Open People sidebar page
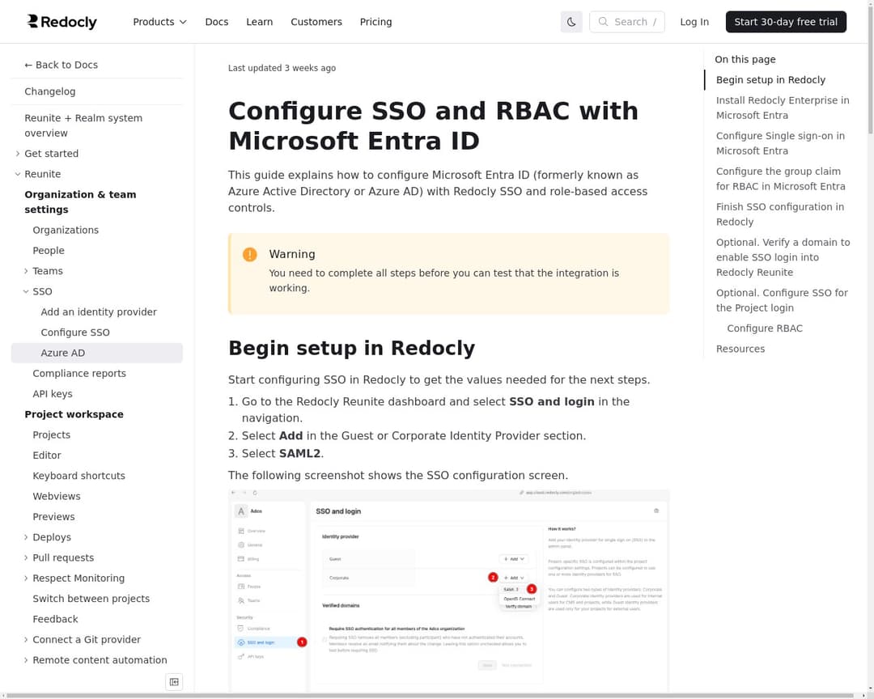Image resolution: width=874 pixels, height=699 pixels. click(x=49, y=250)
